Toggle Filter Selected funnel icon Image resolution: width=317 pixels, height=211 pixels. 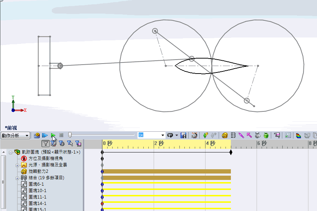pos(70,144)
